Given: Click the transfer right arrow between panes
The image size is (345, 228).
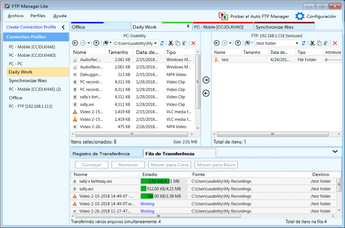Looking at the screenshot, I should [x=206, y=80].
